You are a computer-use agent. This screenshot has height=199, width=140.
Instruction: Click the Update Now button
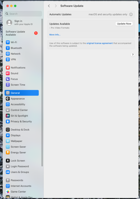124,24
